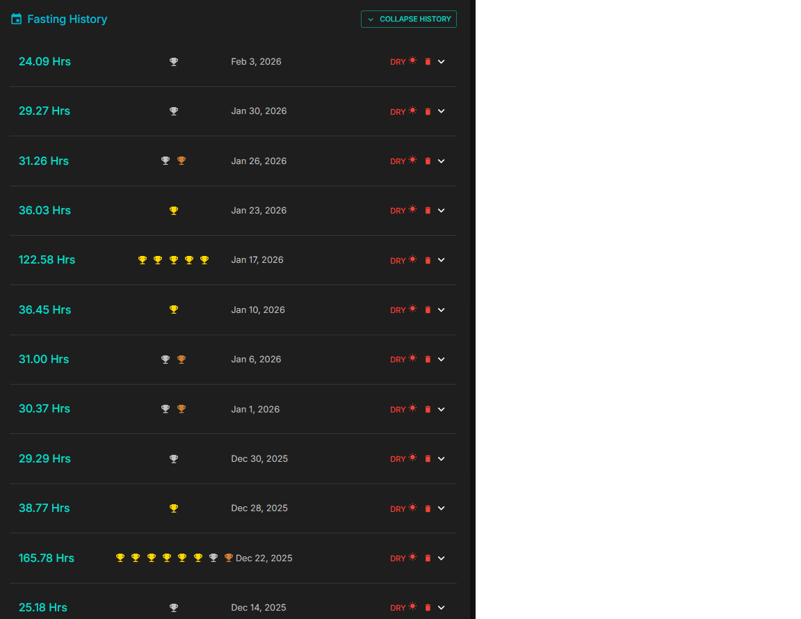The image size is (801, 619).
Task: Delete the Jan 23, 2026 fast entry
Action: [x=428, y=211]
